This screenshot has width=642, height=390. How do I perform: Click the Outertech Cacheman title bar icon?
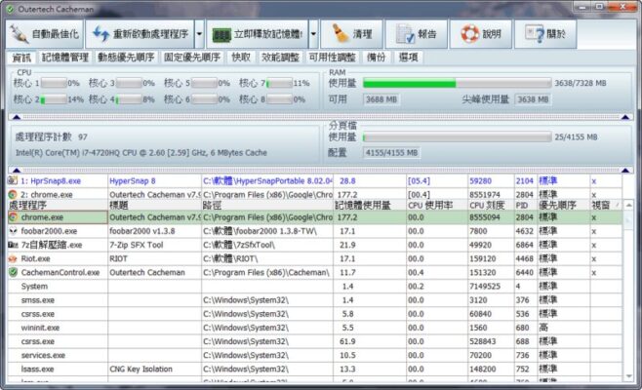pyautogui.click(x=10, y=9)
